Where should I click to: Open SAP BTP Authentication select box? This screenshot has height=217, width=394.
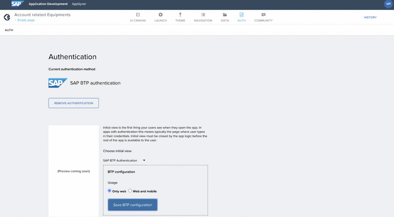tap(124, 160)
